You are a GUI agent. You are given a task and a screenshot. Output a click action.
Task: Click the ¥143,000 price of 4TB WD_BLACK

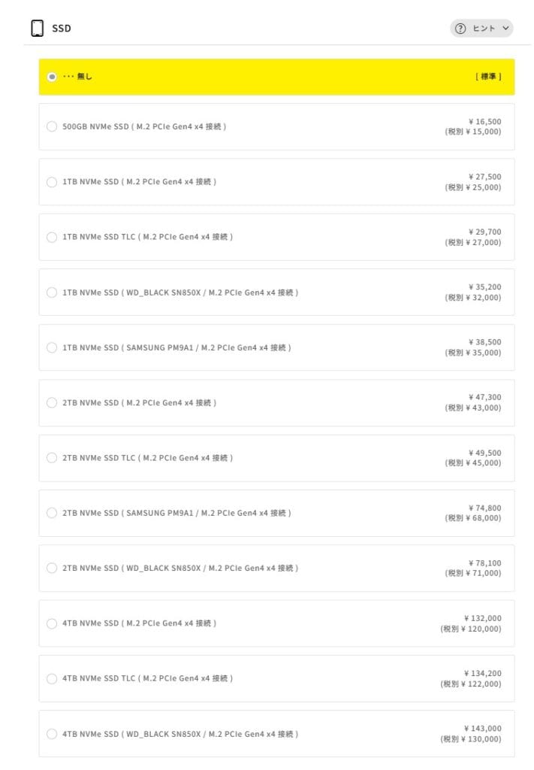click(483, 728)
